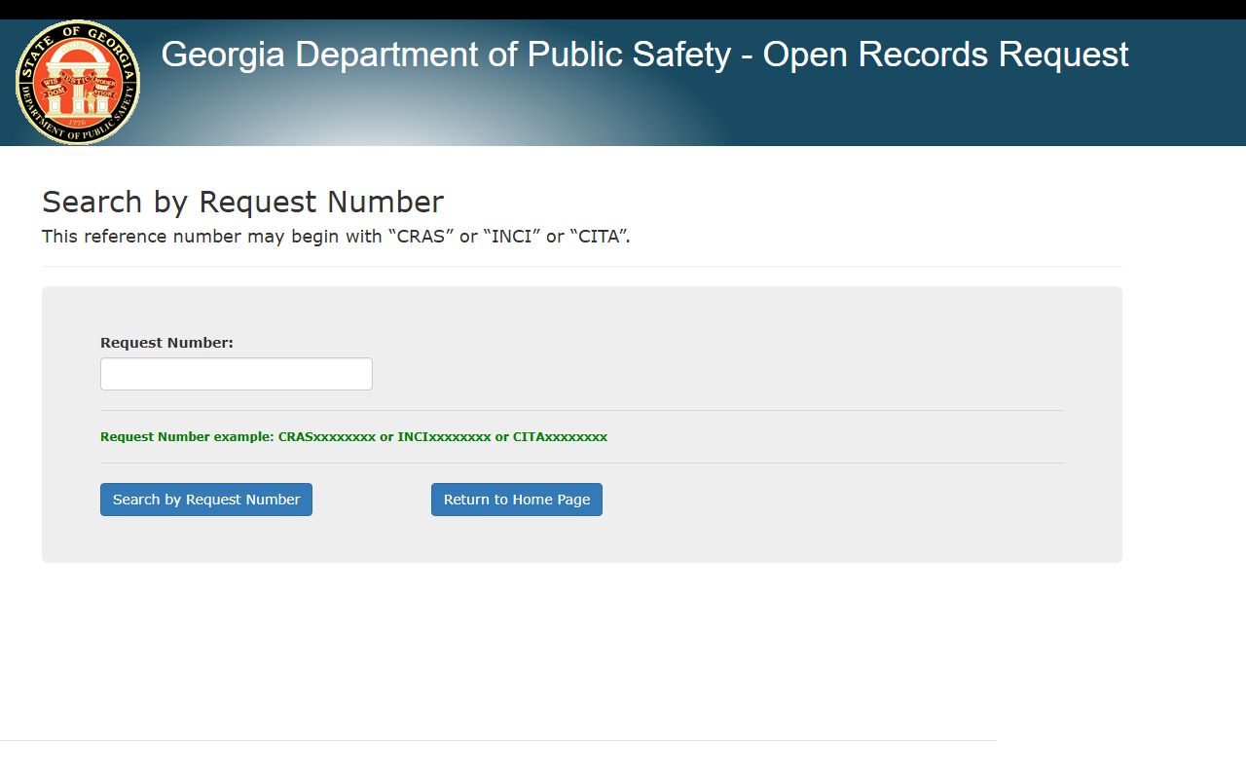The width and height of the screenshot is (1246, 779).
Task: Click the State of Georgia seal logo
Action: coord(78,83)
